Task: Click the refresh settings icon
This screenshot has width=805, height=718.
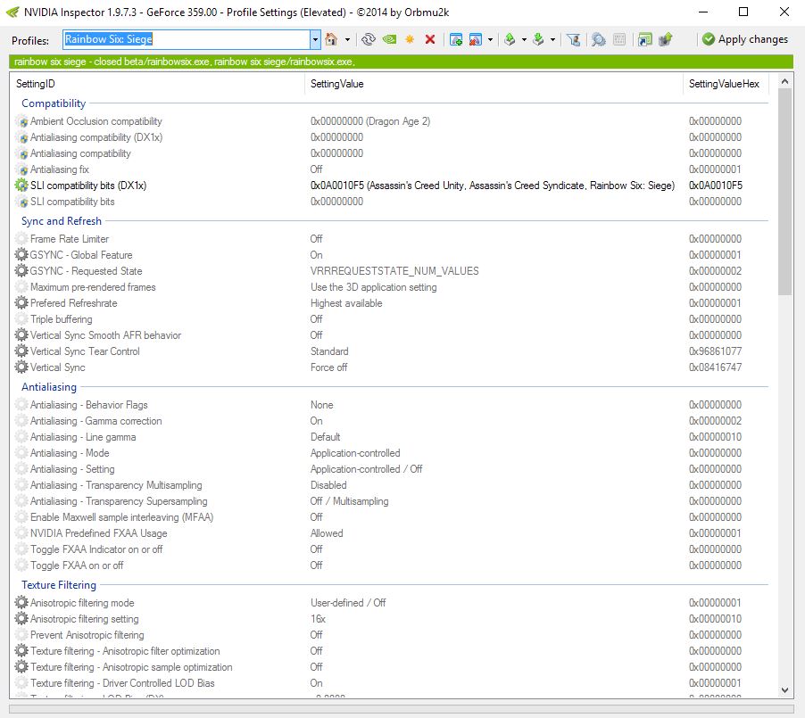Action: coord(368,39)
